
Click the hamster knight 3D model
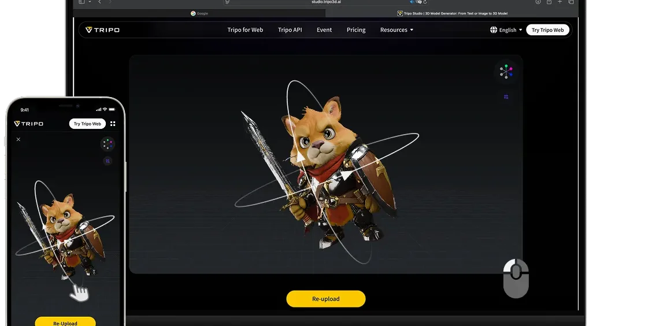click(328, 171)
